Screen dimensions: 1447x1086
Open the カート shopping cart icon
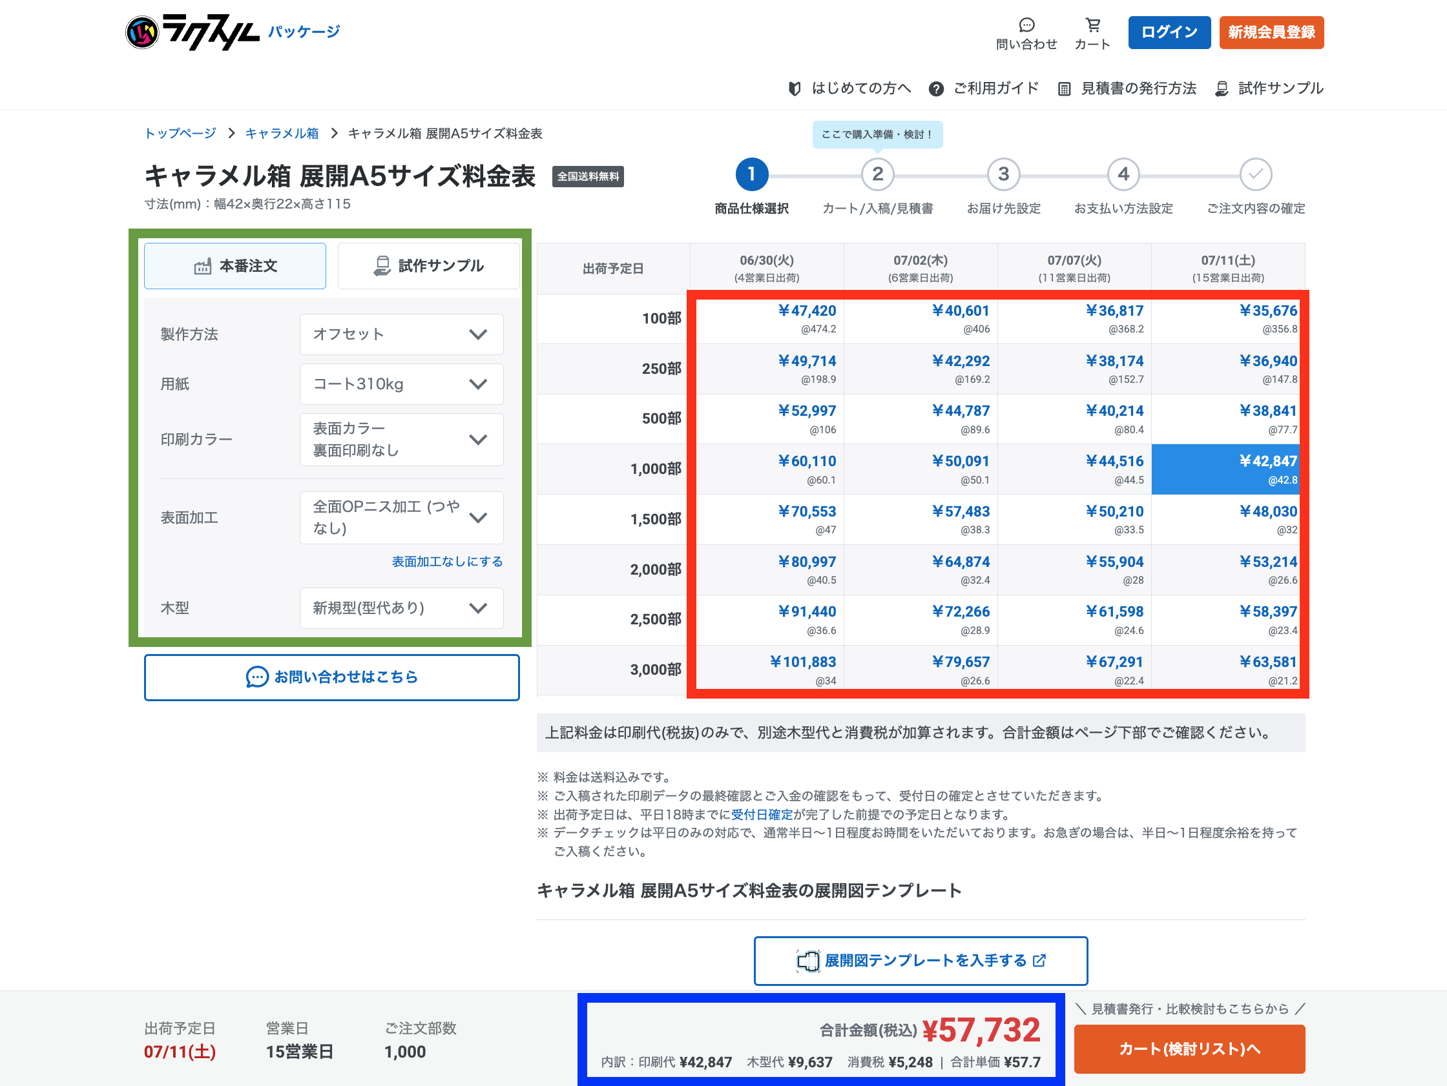[1092, 25]
